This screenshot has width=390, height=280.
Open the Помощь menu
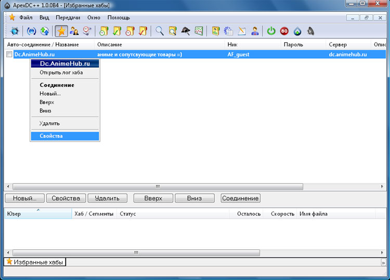[119, 18]
